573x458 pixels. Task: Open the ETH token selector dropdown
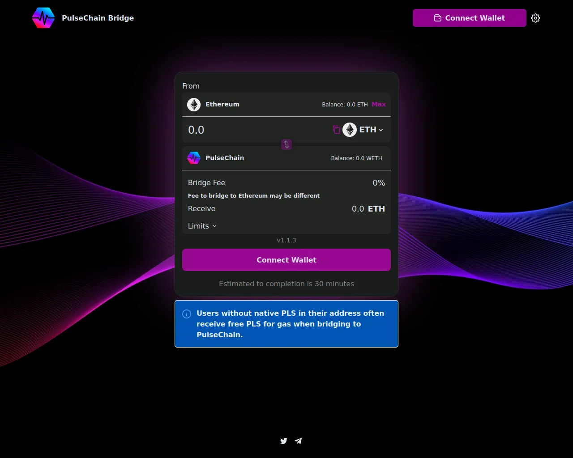[371, 130]
